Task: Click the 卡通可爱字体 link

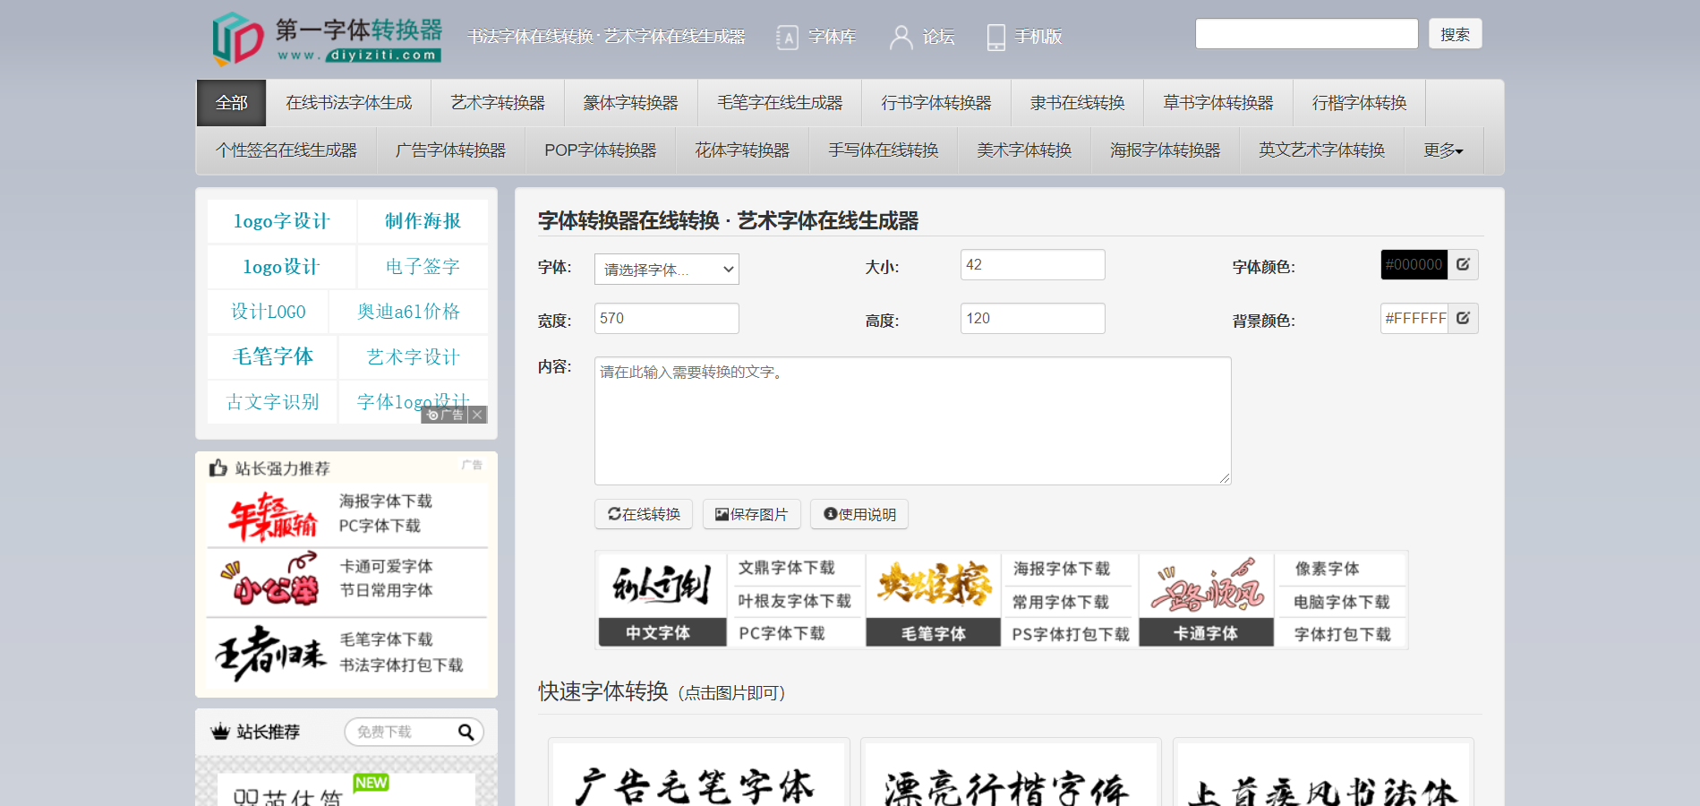Action: [x=386, y=566]
